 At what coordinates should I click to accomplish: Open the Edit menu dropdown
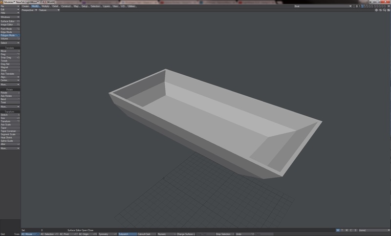tap(10, 9)
